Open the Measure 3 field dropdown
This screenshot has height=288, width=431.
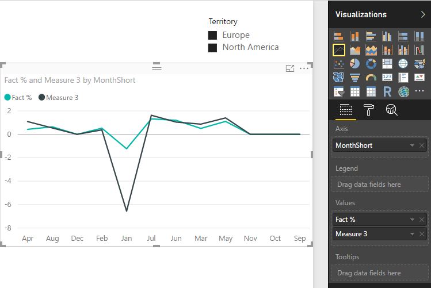click(x=412, y=234)
